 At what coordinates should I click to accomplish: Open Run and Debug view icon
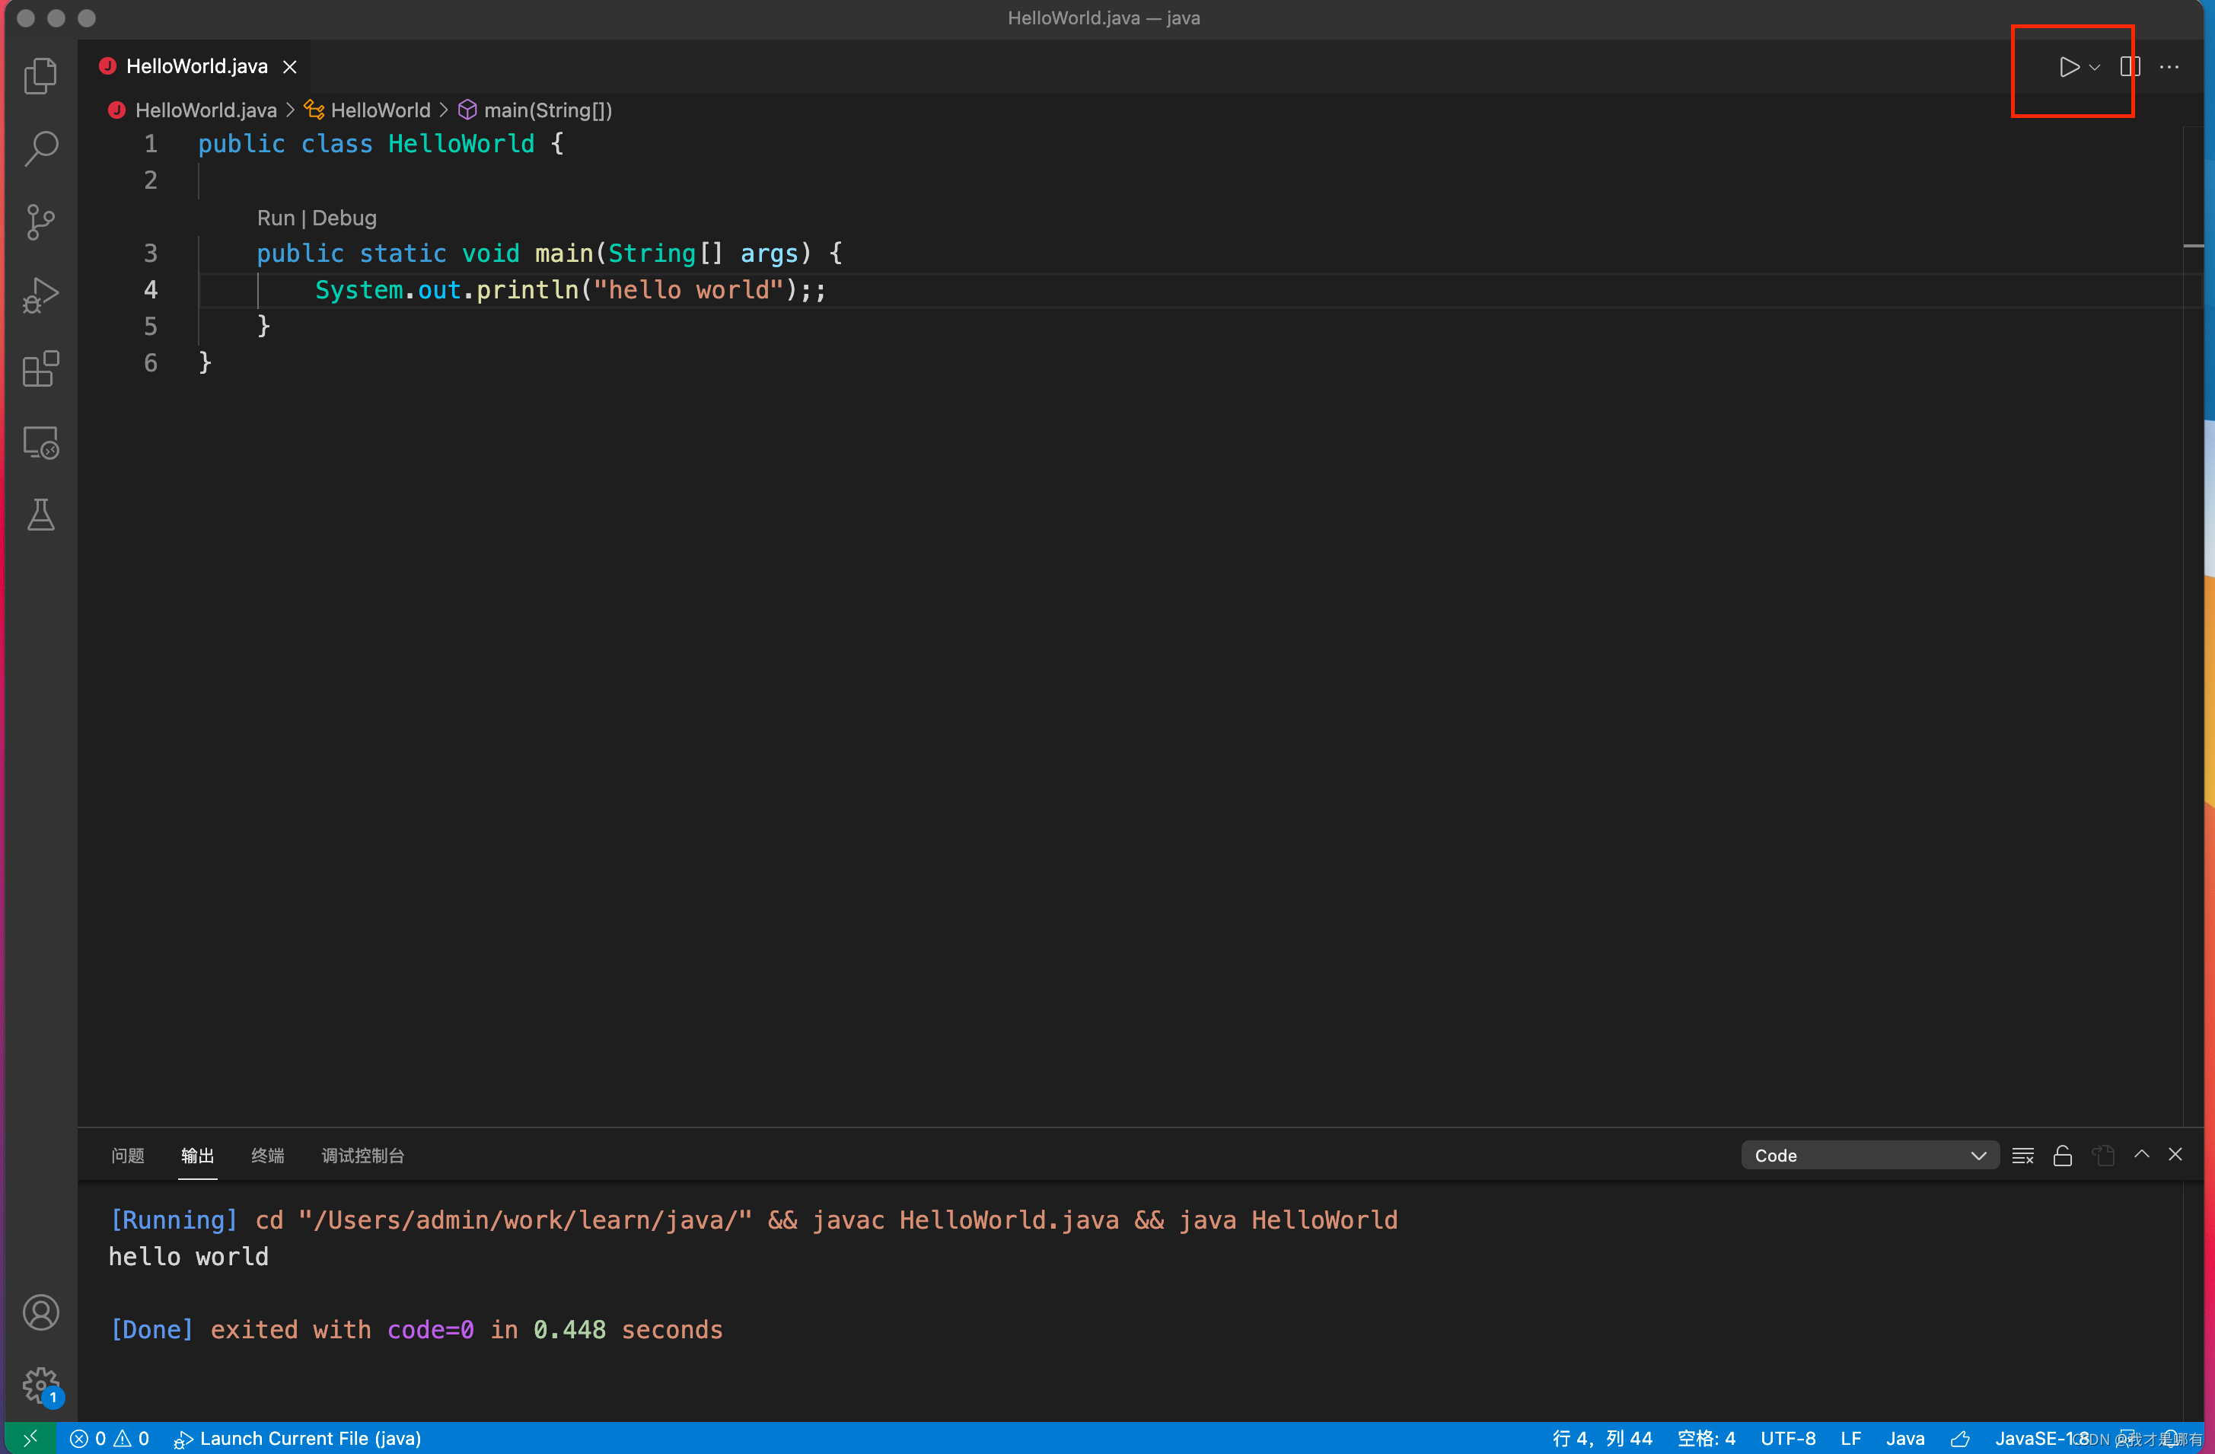pyautogui.click(x=40, y=295)
